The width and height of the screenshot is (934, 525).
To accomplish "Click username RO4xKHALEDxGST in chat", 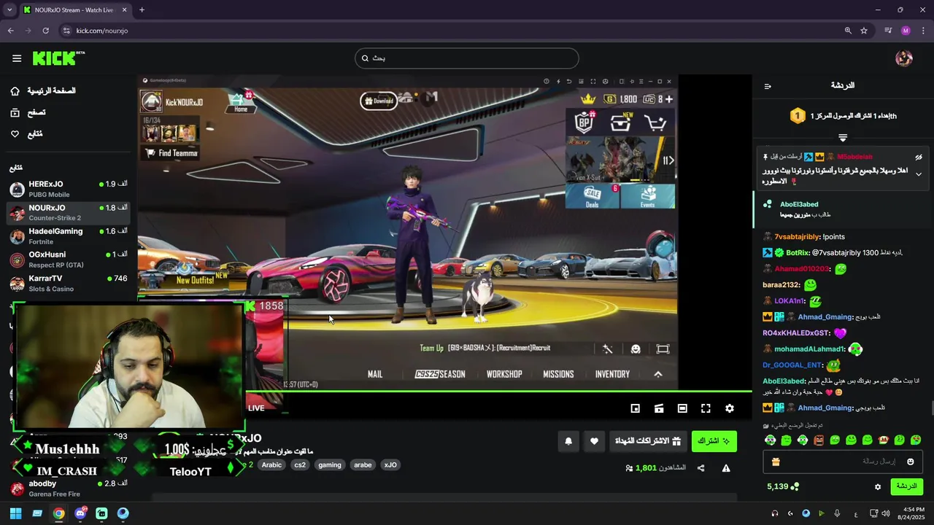I will 796,333.
